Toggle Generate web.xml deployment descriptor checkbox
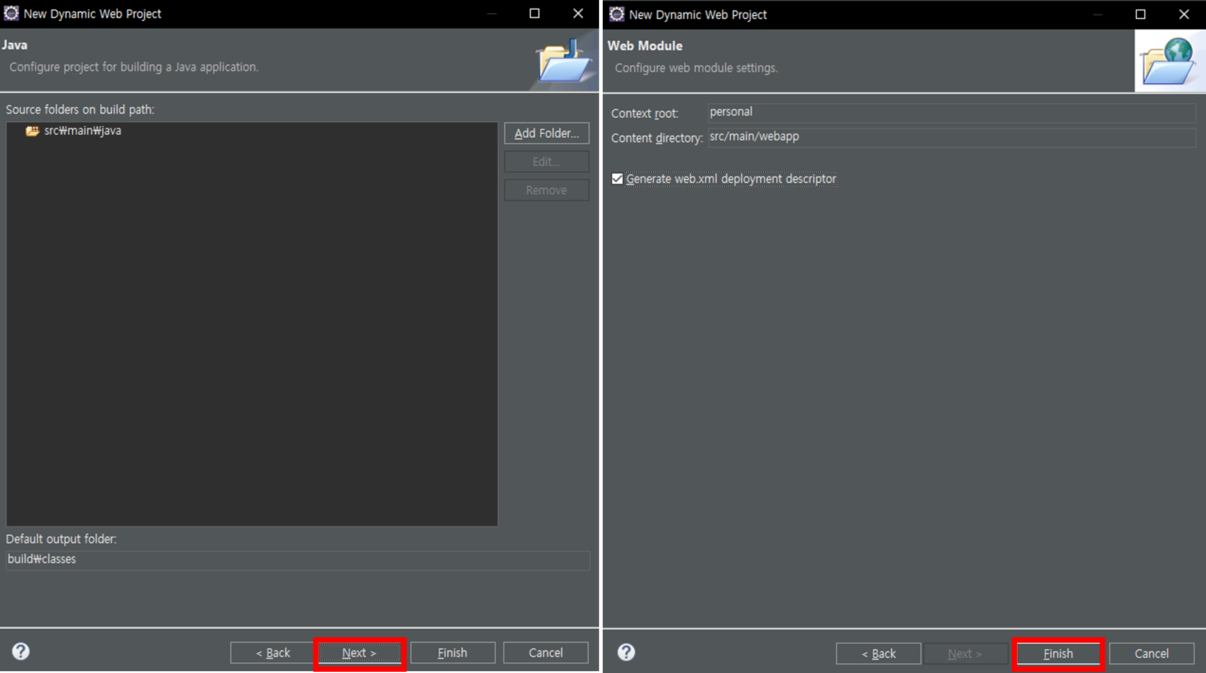1206x673 pixels. (x=617, y=179)
